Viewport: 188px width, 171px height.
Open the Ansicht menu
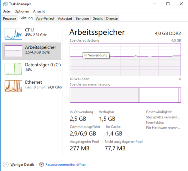click(39, 11)
